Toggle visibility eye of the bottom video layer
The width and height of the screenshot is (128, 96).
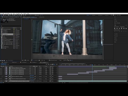1,81
